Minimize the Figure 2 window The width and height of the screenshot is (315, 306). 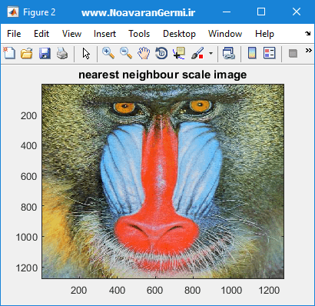[227, 12]
